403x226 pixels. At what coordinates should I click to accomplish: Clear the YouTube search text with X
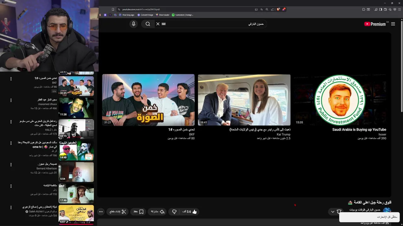(x=158, y=24)
